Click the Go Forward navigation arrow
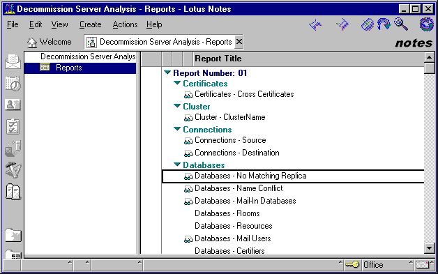Screen dimensions: 438x274 (342, 24)
